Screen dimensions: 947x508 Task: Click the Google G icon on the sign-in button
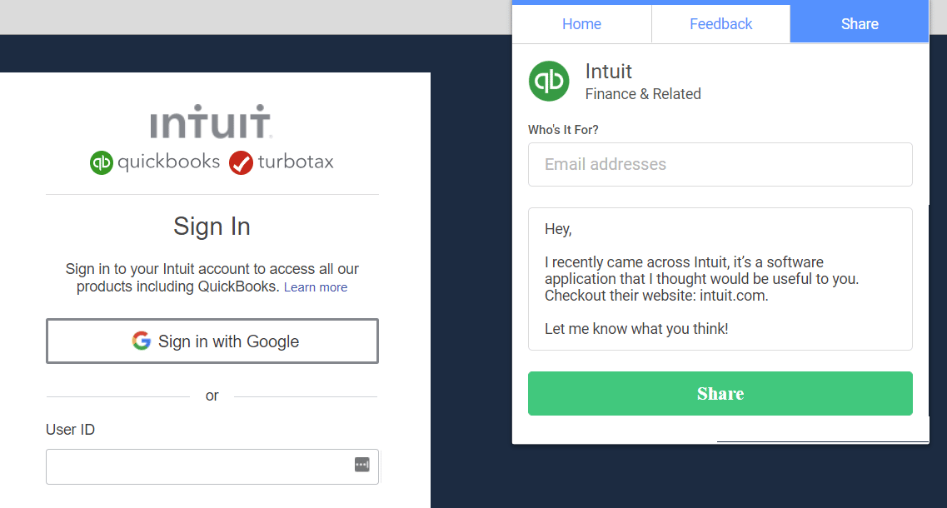click(x=141, y=341)
